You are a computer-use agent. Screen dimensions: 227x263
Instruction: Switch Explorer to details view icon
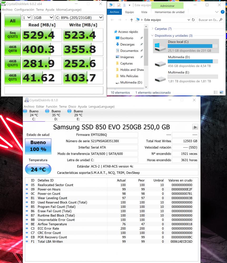click(216, 92)
